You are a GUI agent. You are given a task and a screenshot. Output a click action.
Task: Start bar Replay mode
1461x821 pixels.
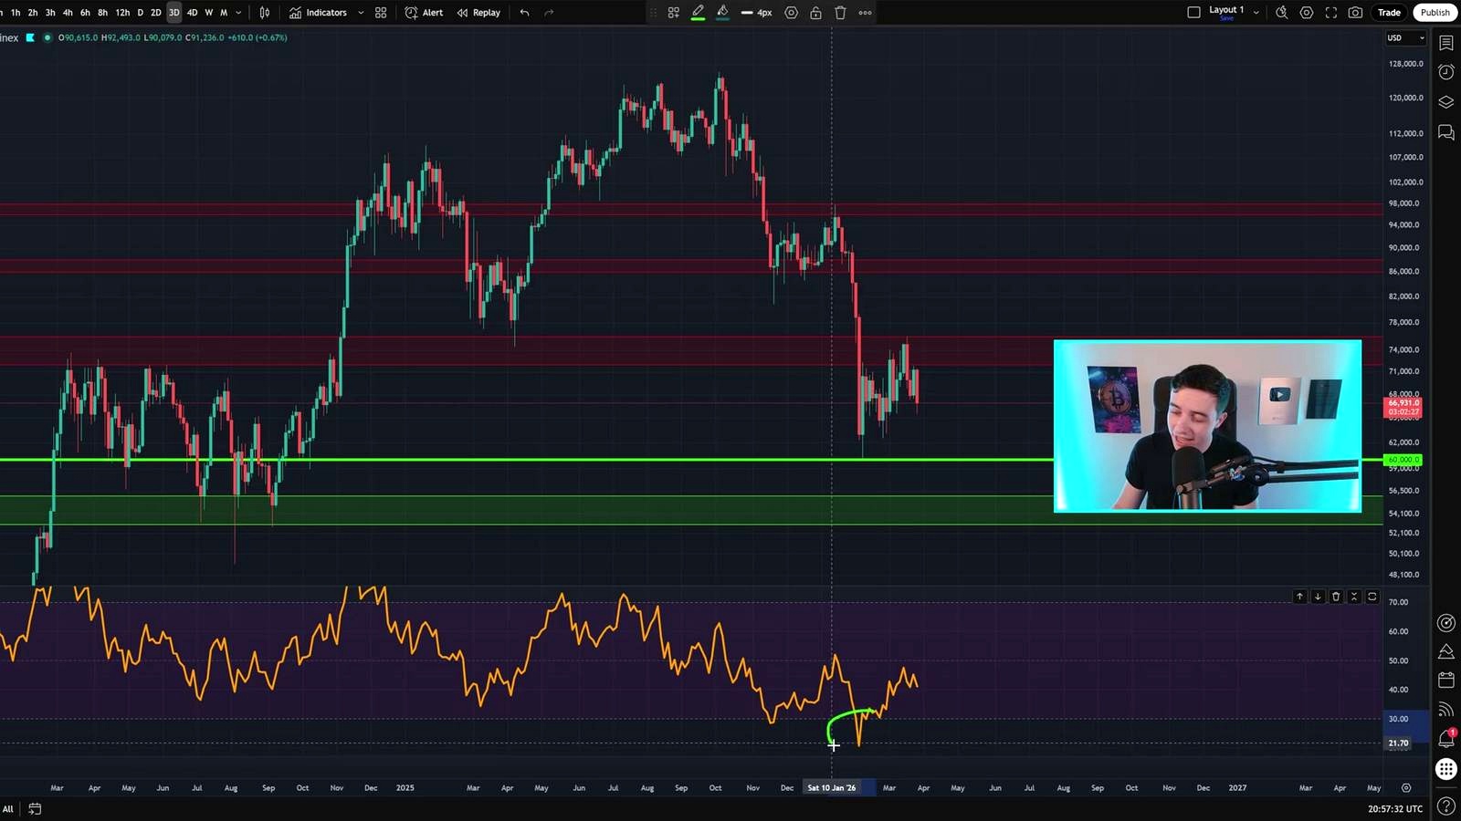tap(478, 13)
